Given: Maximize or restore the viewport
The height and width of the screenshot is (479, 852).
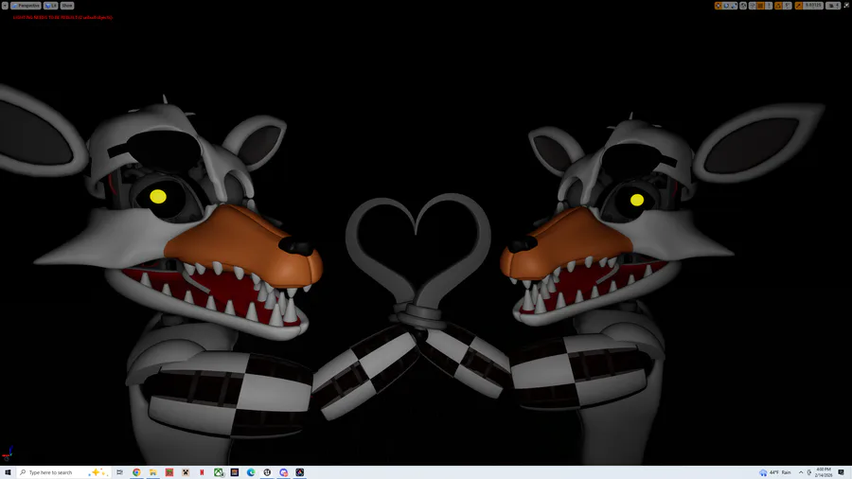Looking at the screenshot, I should [846, 6].
